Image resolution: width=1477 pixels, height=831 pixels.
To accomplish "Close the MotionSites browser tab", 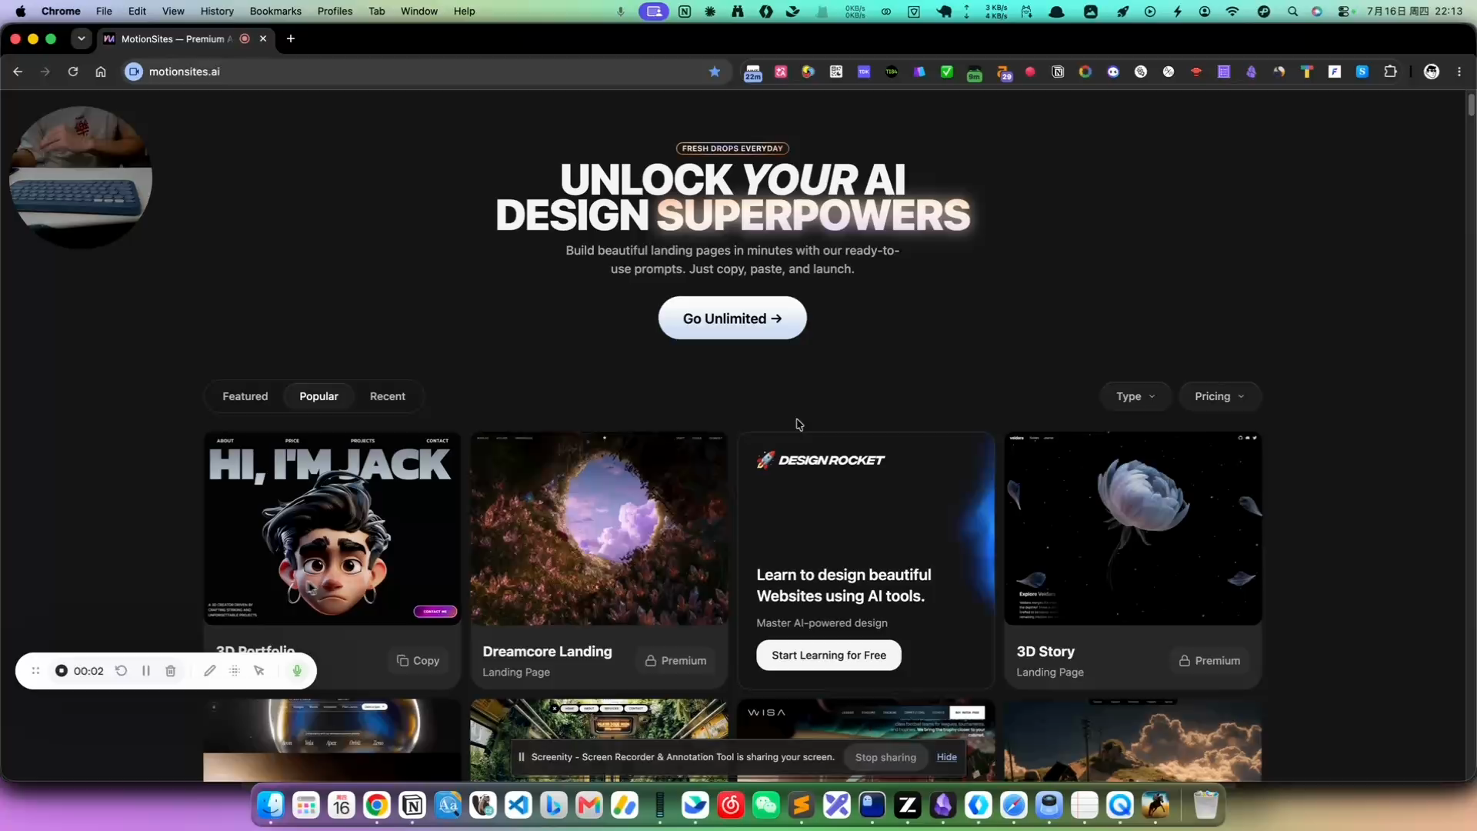I will coord(263,38).
